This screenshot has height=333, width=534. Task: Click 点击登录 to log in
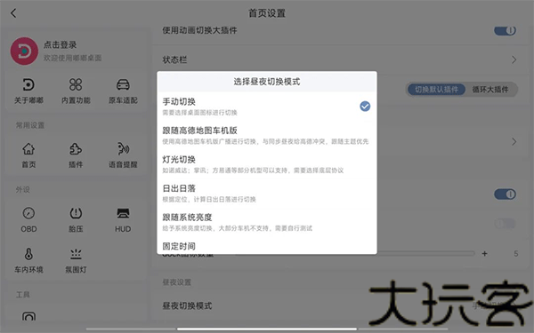click(x=60, y=45)
